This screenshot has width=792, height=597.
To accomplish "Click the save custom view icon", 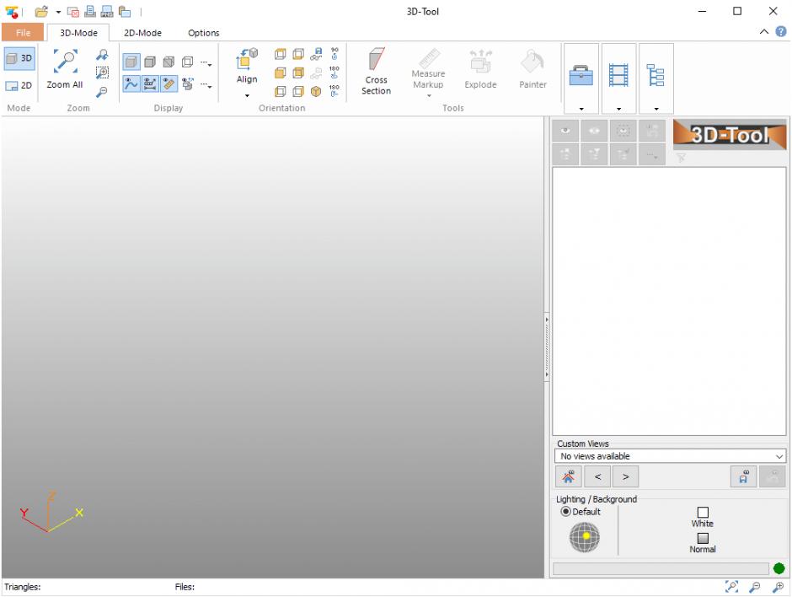I will [x=743, y=476].
